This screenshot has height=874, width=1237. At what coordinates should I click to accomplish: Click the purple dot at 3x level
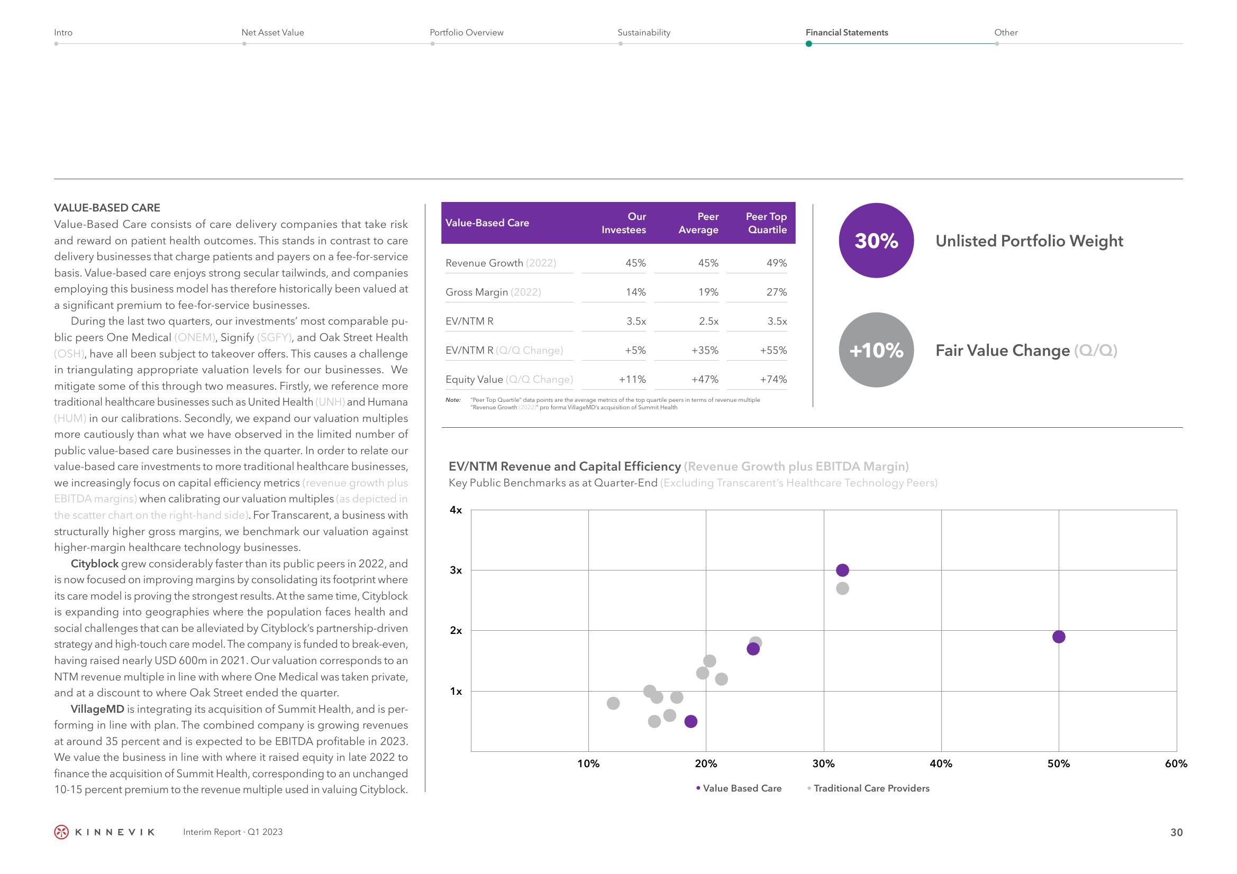click(x=843, y=570)
